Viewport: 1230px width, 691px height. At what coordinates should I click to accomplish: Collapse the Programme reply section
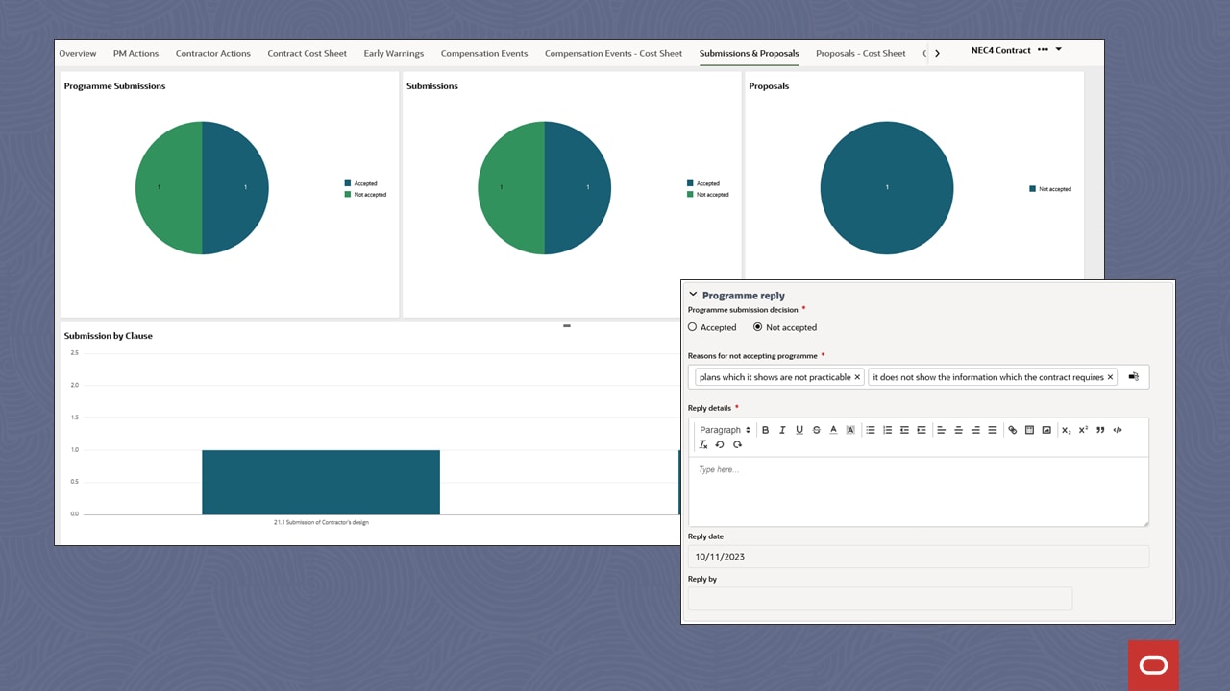(693, 295)
